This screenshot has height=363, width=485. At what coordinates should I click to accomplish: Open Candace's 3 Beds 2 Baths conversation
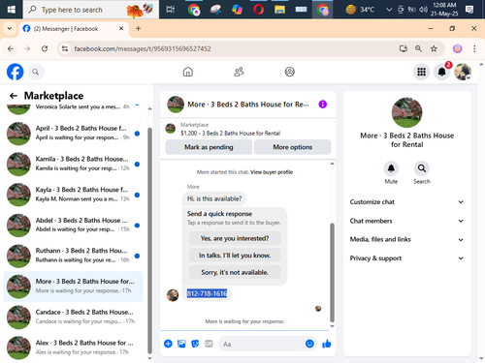(74, 317)
